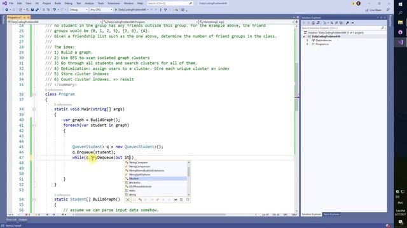407x228 pixels.
Task: Select StringSplitOptions in the IntelliSense list
Action: tap(156, 175)
